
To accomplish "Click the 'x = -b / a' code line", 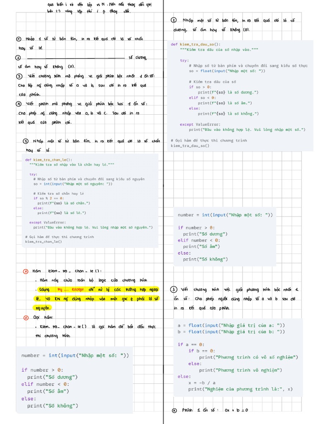I will 202,383.
